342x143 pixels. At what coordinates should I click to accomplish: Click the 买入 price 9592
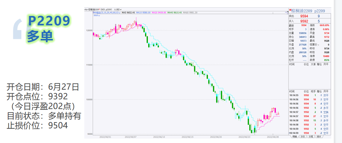tap(304, 21)
